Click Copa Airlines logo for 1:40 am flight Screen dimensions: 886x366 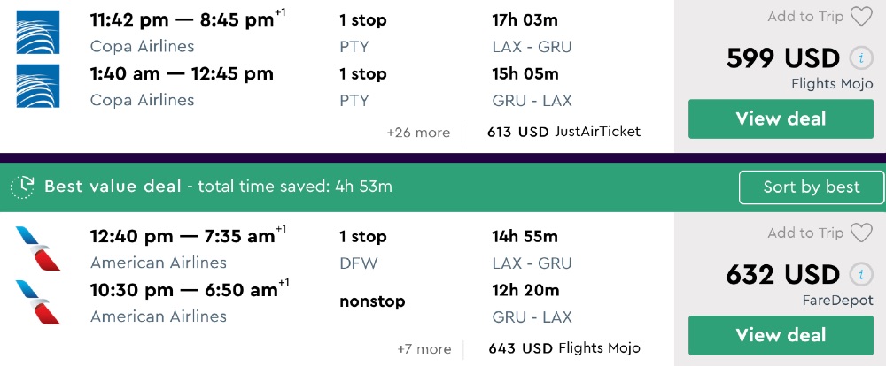click(x=38, y=86)
